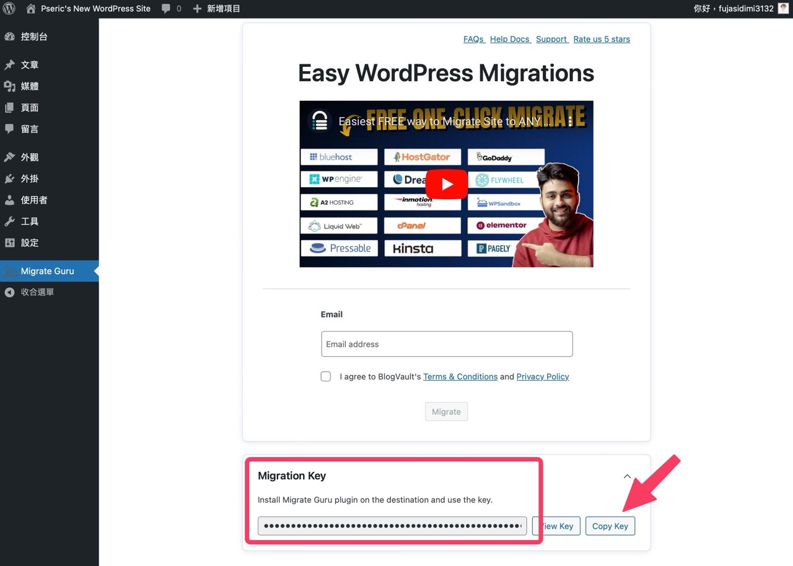This screenshot has height=566, width=793.
Task: Click the Migration Key heading text
Action: pyautogui.click(x=292, y=476)
